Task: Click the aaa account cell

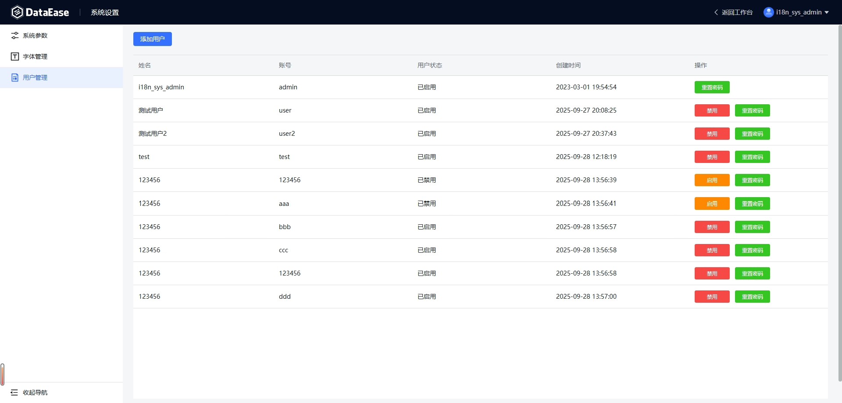Action: 284,204
